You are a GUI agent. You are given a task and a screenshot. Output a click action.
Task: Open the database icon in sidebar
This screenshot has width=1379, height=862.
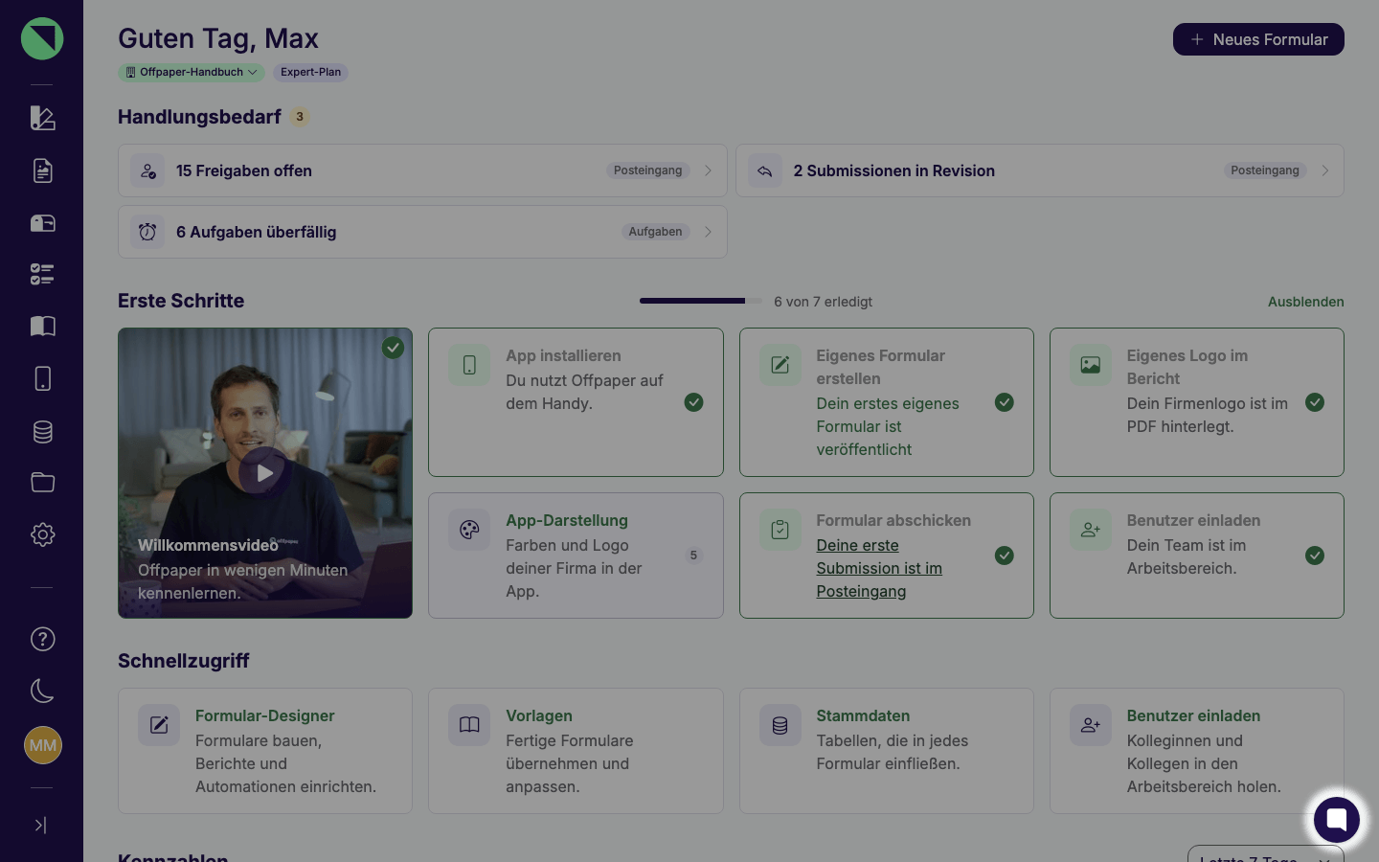click(42, 431)
